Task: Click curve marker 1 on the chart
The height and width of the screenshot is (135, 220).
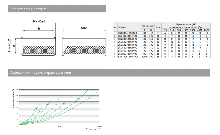Action: click(x=34, y=111)
